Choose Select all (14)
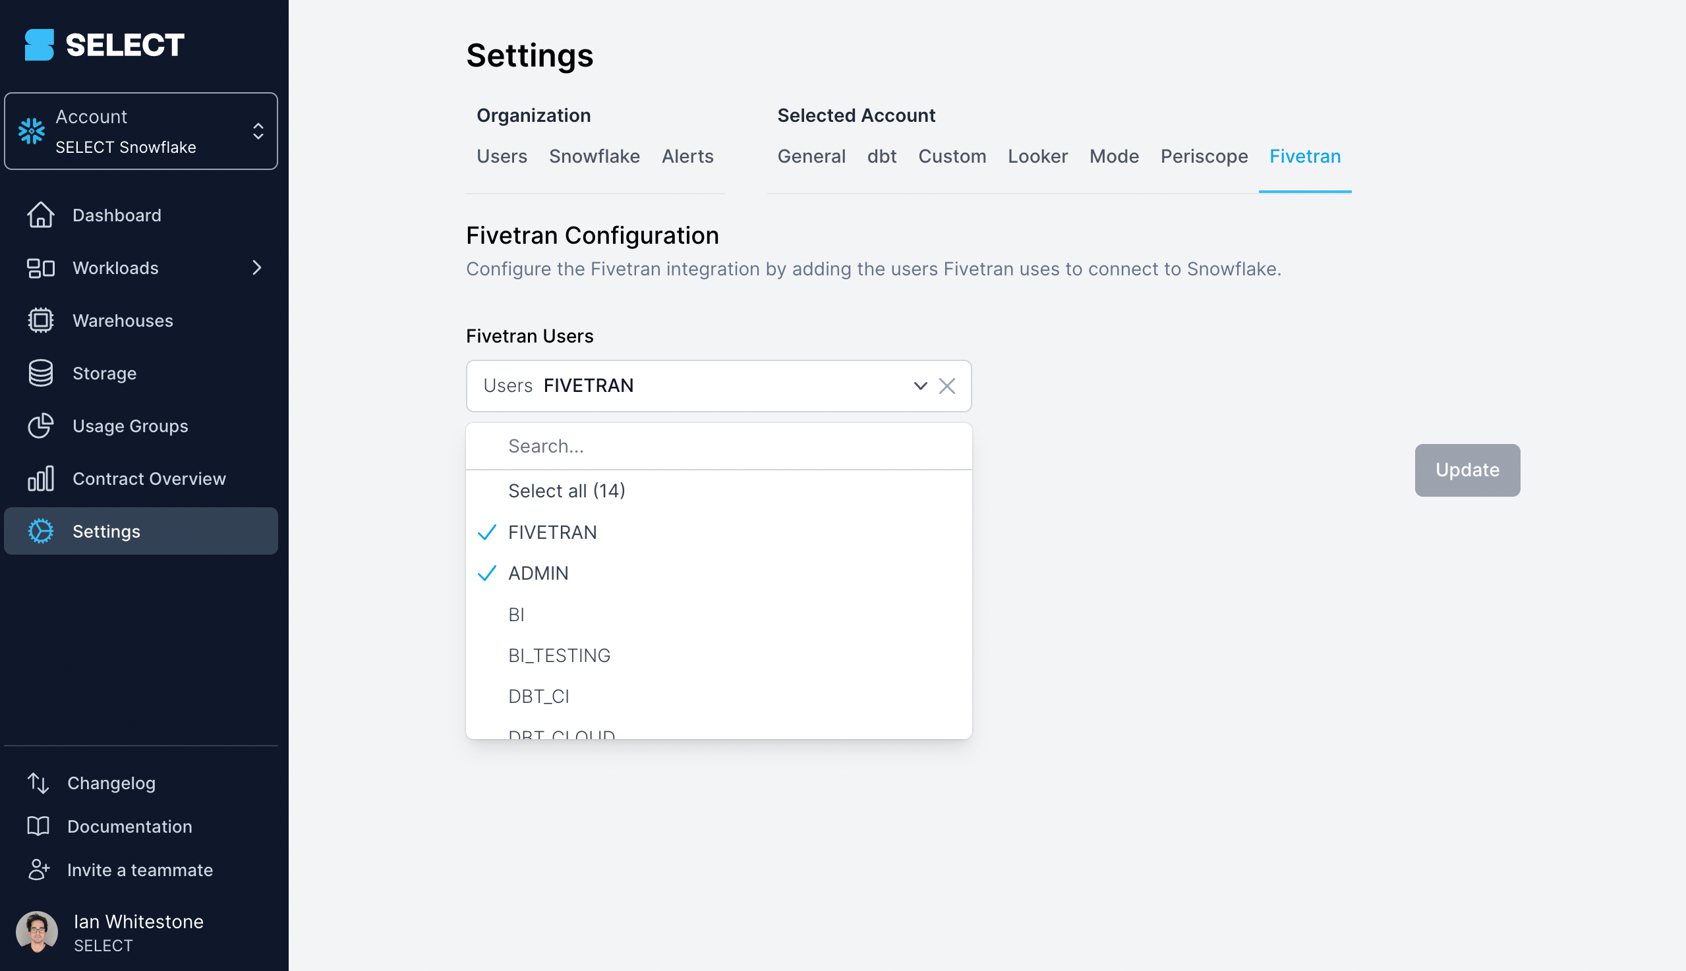1686x971 pixels. [718, 491]
